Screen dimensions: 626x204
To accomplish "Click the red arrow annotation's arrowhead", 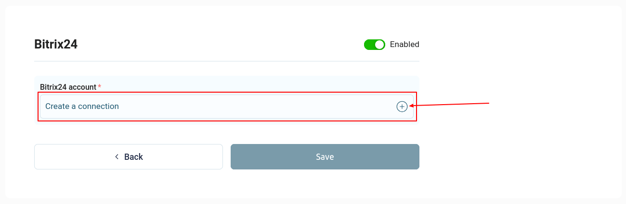I will pyautogui.click(x=411, y=106).
